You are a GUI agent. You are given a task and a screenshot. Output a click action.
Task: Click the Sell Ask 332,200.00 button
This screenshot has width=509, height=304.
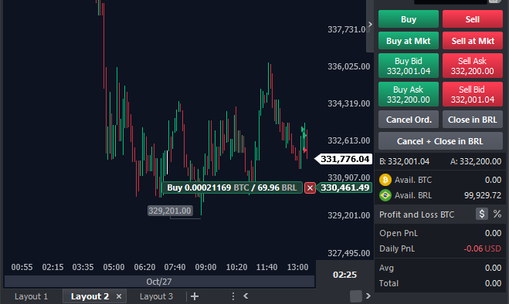(473, 66)
